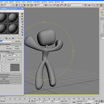The width and height of the screenshot is (104, 104).
Task: Select the Select and Move tool
Action: [x=28, y=5]
